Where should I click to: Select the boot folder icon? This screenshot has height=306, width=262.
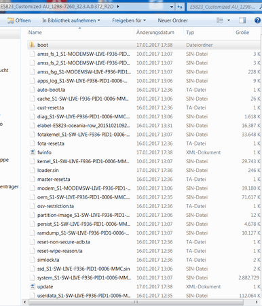pos(33,45)
